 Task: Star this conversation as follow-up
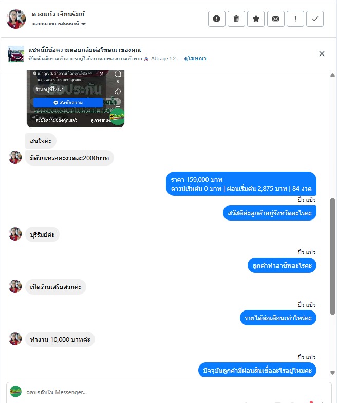coord(256,19)
